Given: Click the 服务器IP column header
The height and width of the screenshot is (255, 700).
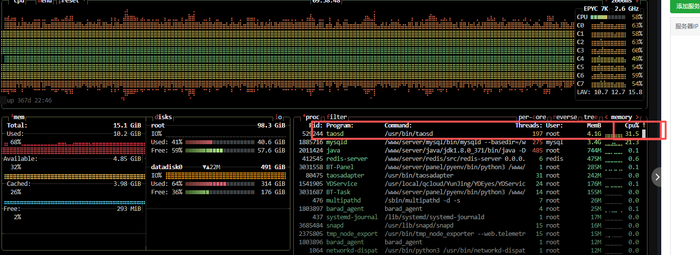Looking at the screenshot, I should point(687,26).
